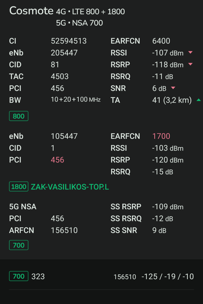Tap the 1800 band badge
This screenshot has width=203, height=304.
click(x=19, y=187)
